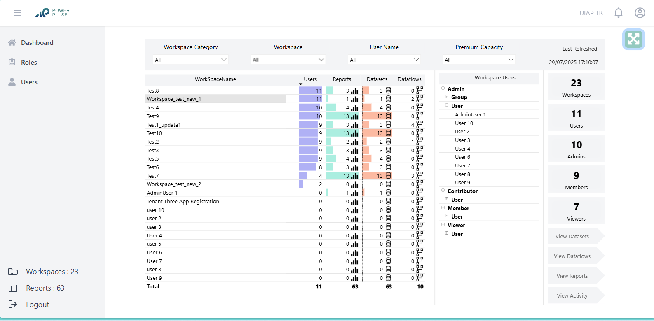Collapse the Viewer tree node
Viewport: 654px width, 321px height.
coord(443,225)
